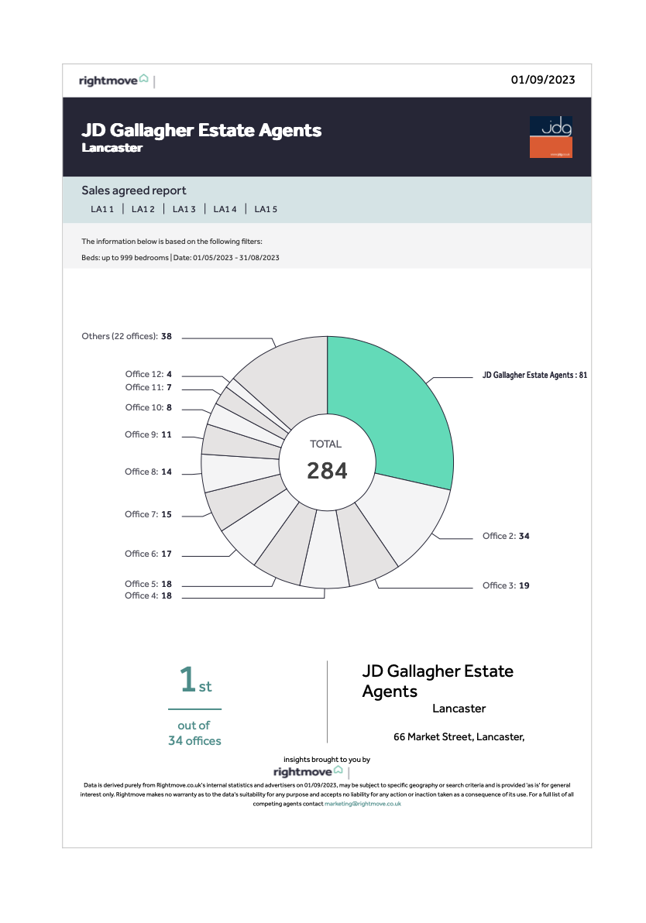The height and width of the screenshot is (923, 646).
Task: Click the TOTAL 284 chart center
Action: (x=327, y=461)
